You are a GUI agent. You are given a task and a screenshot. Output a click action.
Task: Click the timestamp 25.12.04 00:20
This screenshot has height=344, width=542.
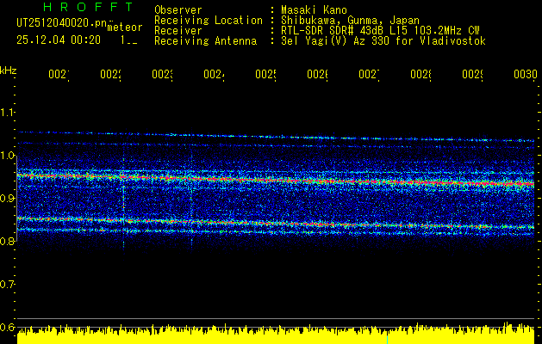pos(59,40)
